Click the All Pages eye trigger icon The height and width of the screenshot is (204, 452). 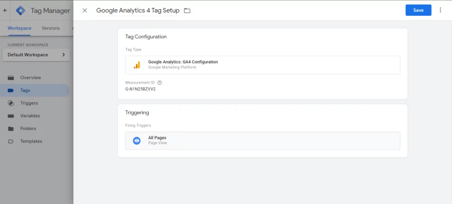click(137, 141)
